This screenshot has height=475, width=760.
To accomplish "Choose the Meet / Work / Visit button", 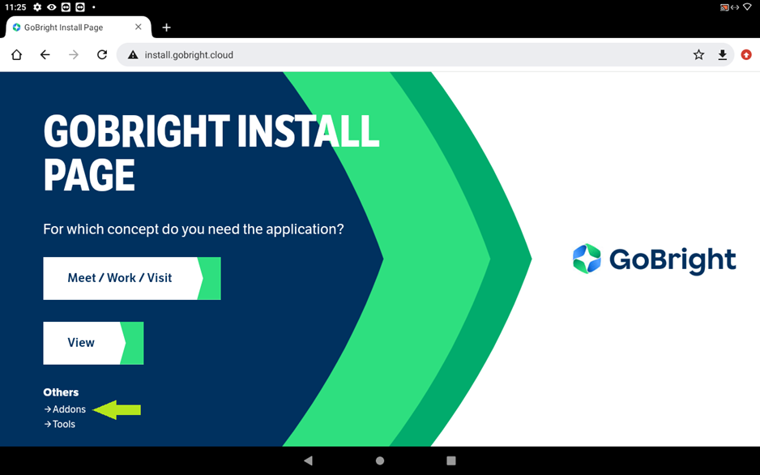I will tap(132, 278).
